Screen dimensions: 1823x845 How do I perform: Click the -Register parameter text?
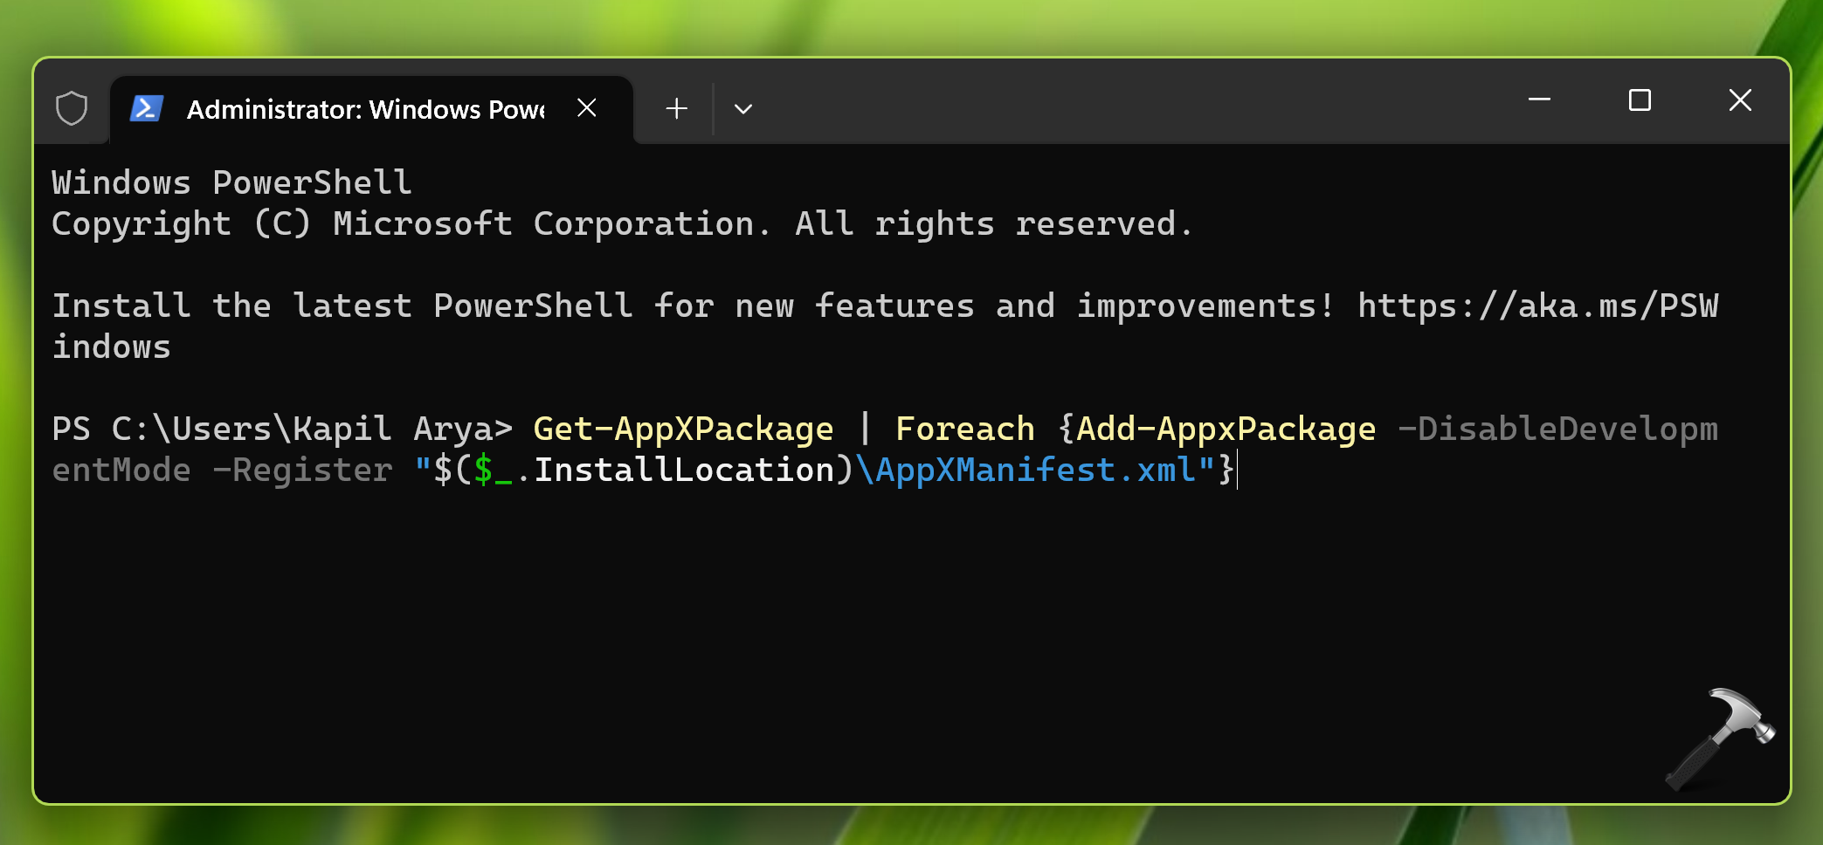[302, 471]
